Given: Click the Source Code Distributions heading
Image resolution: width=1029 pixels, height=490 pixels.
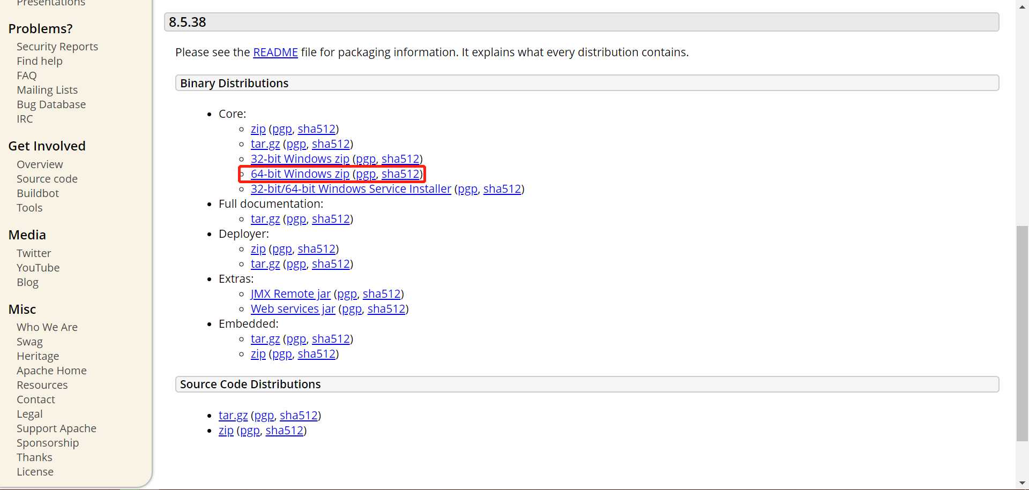Looking at the screenshot, I should (587, 385).
